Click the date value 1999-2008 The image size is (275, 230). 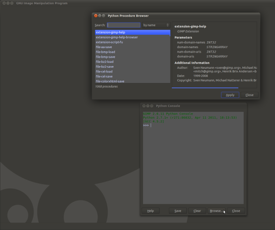(x=200, y=76)
